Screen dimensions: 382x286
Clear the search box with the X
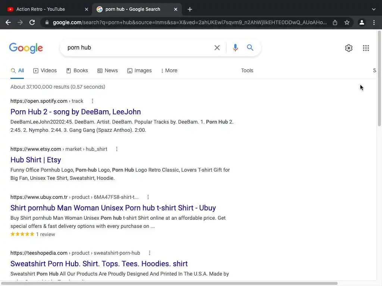pos(217,48)
